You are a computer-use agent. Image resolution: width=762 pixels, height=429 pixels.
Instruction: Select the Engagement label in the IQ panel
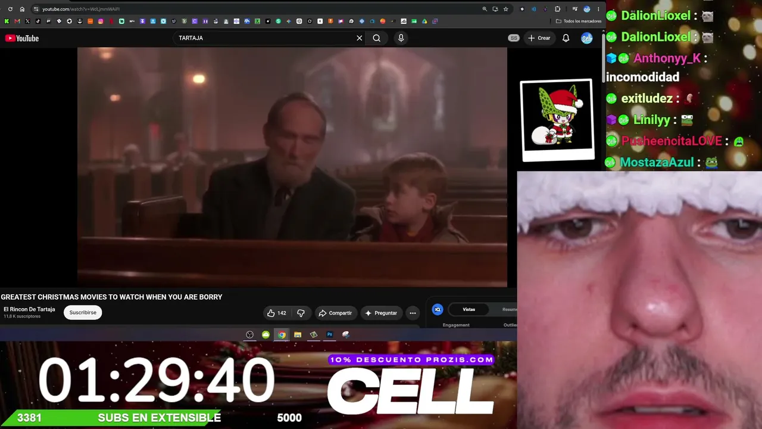click(456, 325)
